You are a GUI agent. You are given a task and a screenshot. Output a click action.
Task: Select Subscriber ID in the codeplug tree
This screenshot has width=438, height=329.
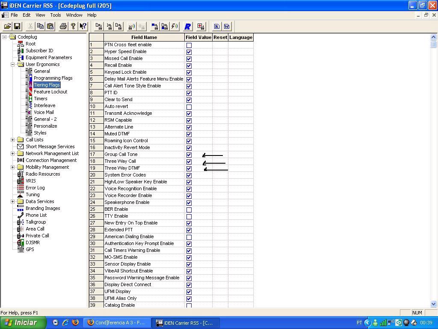pyautogui.click(x=39, y=51)
